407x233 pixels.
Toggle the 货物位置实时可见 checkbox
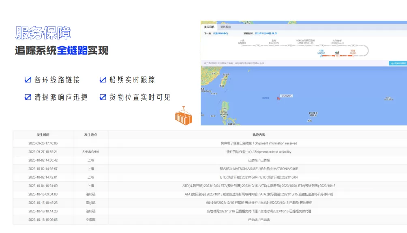(103, 97)
